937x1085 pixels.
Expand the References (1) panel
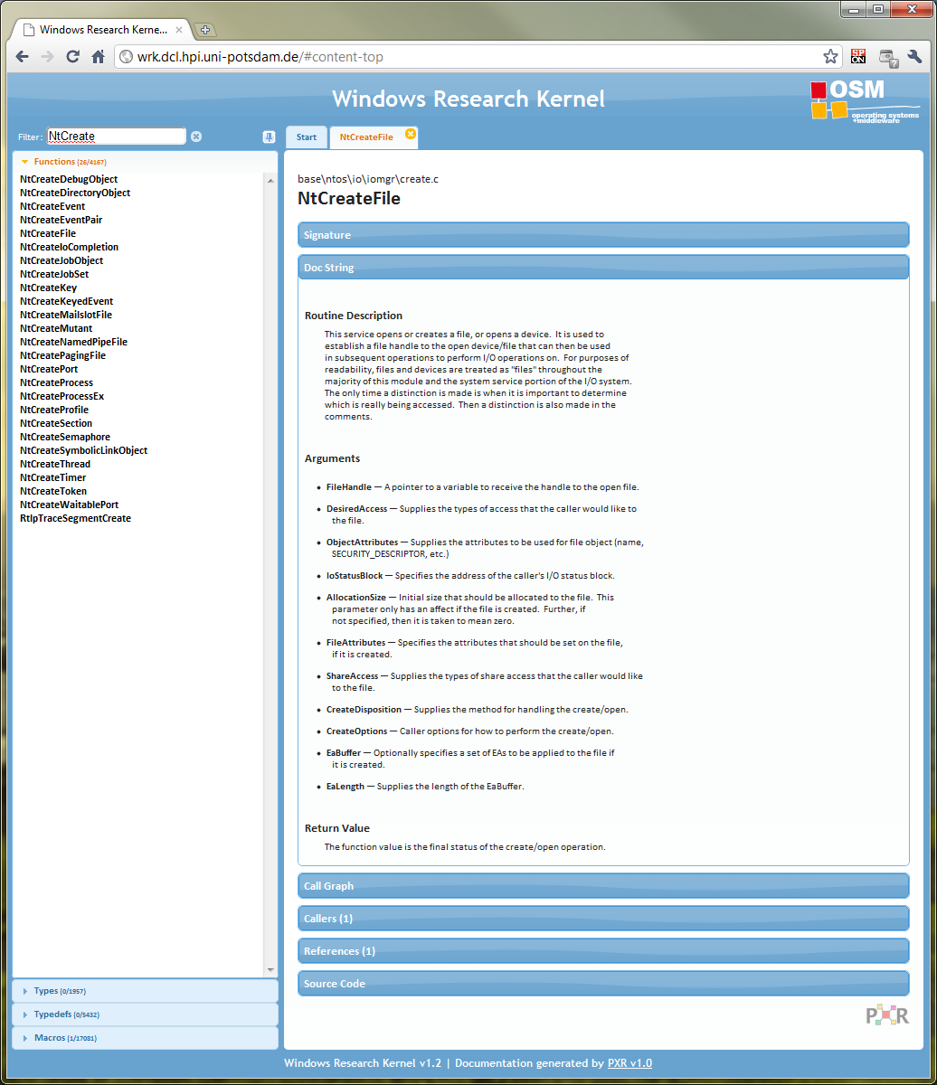tap(603, 951)
